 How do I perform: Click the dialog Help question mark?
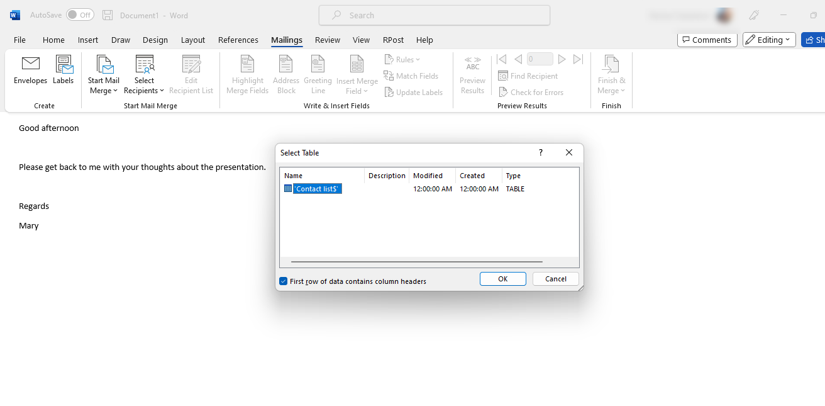540,152
